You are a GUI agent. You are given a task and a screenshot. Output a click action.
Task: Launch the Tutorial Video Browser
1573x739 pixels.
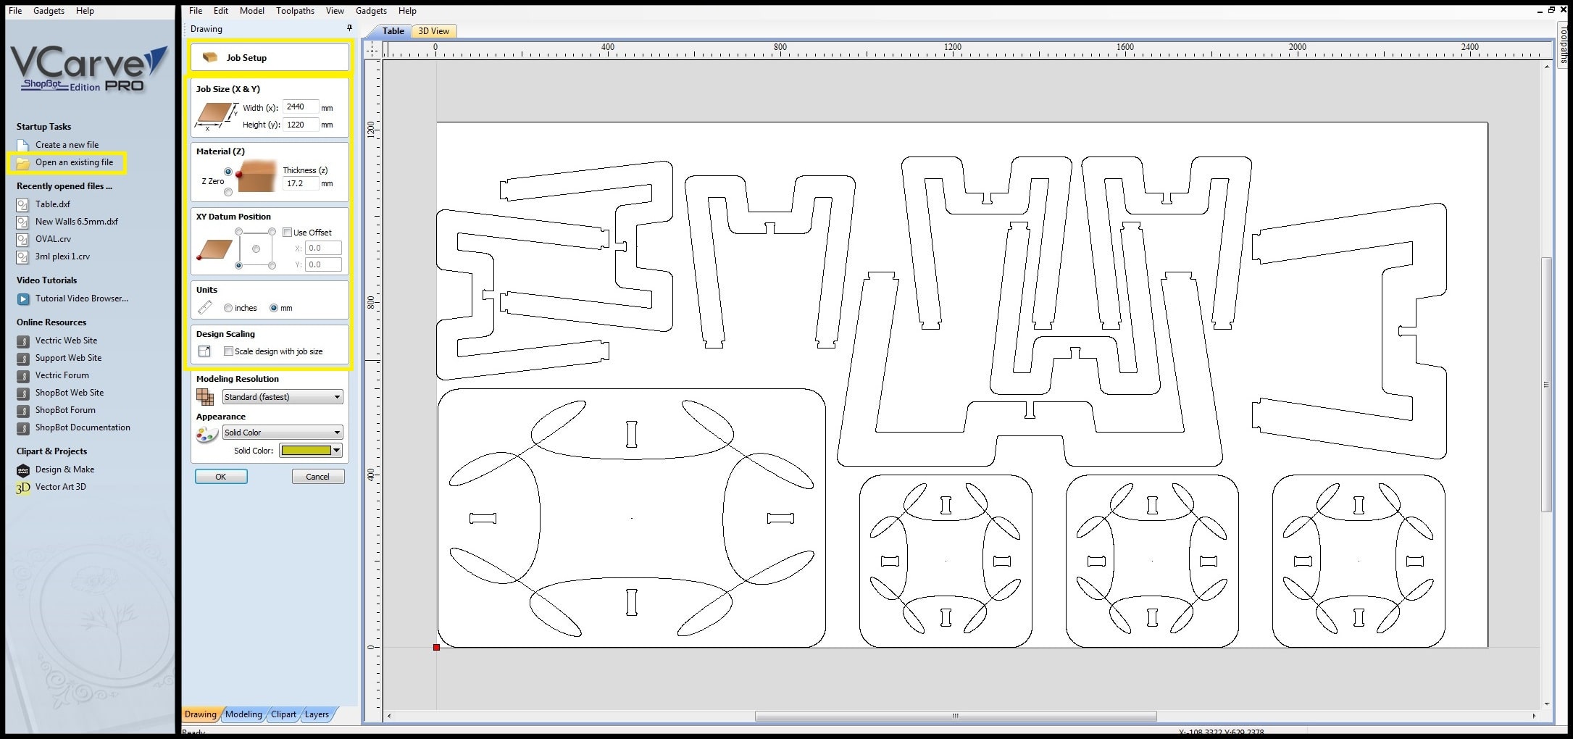[81, 298]
